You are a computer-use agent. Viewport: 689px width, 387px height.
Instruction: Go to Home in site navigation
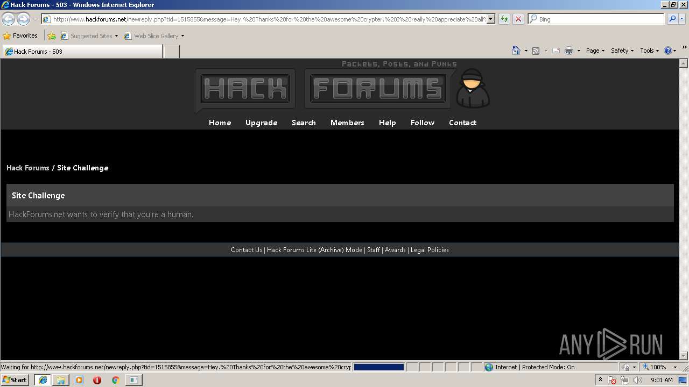pyautogui.click(x=220, y=123)
